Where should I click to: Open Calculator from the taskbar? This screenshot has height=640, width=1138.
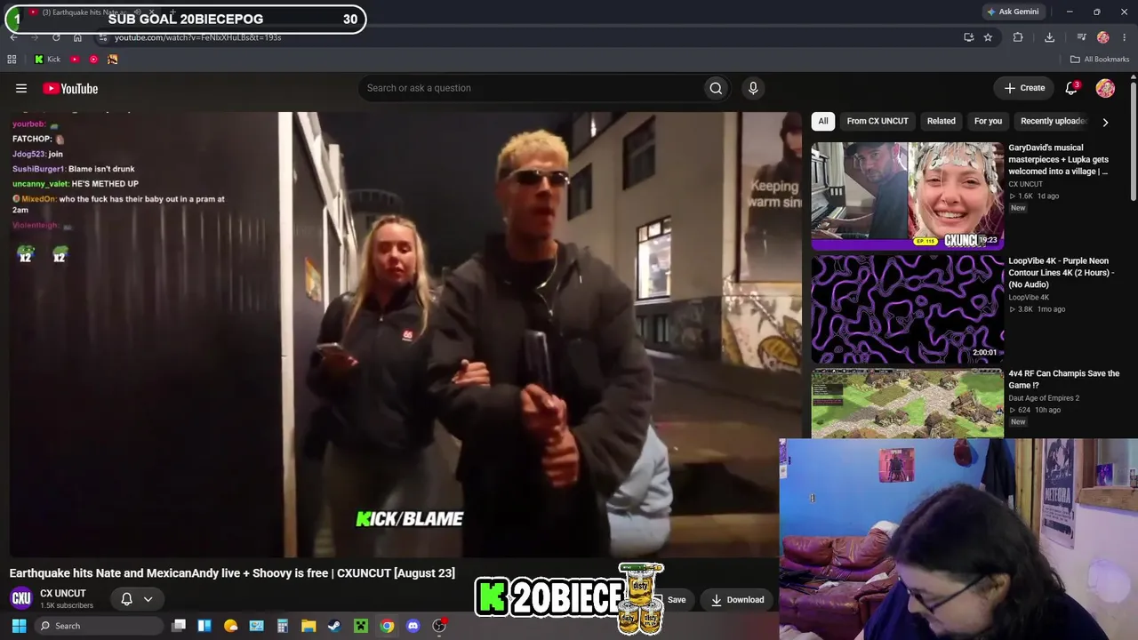click(283, 626)
